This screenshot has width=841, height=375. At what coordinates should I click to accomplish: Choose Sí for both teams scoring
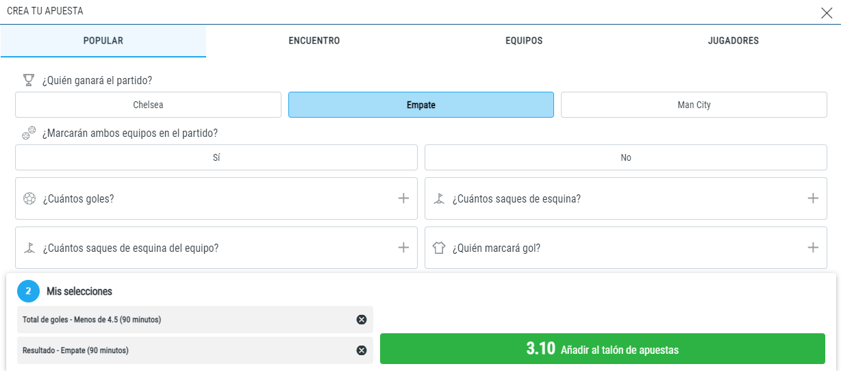point(216,157)
